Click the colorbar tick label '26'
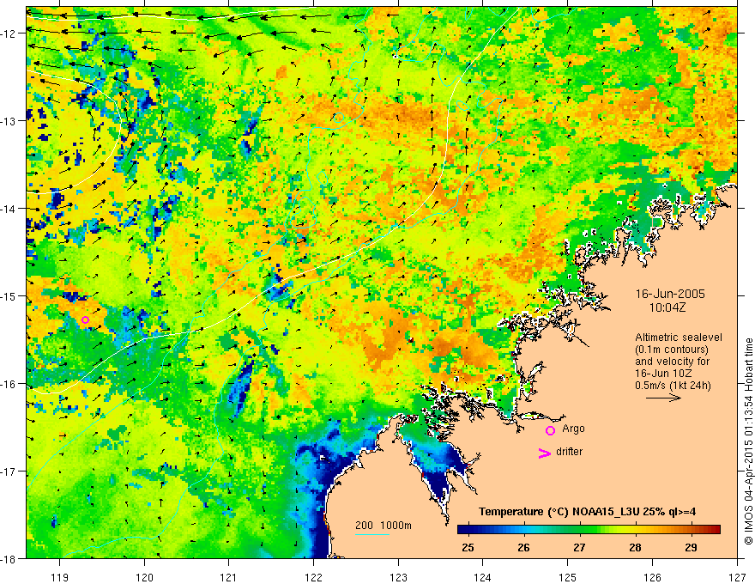The height and width of the screenshot is (584, 755). (x=523, y=548)
